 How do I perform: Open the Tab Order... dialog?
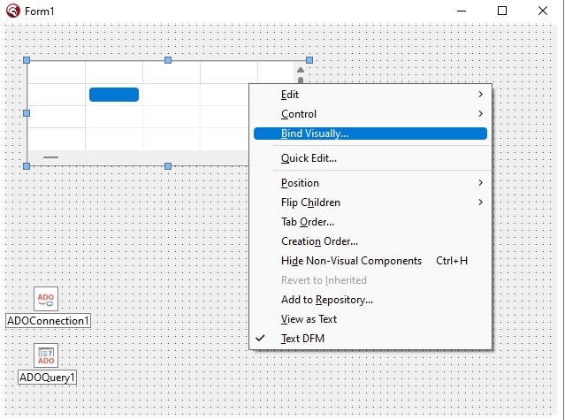(307, 222)
